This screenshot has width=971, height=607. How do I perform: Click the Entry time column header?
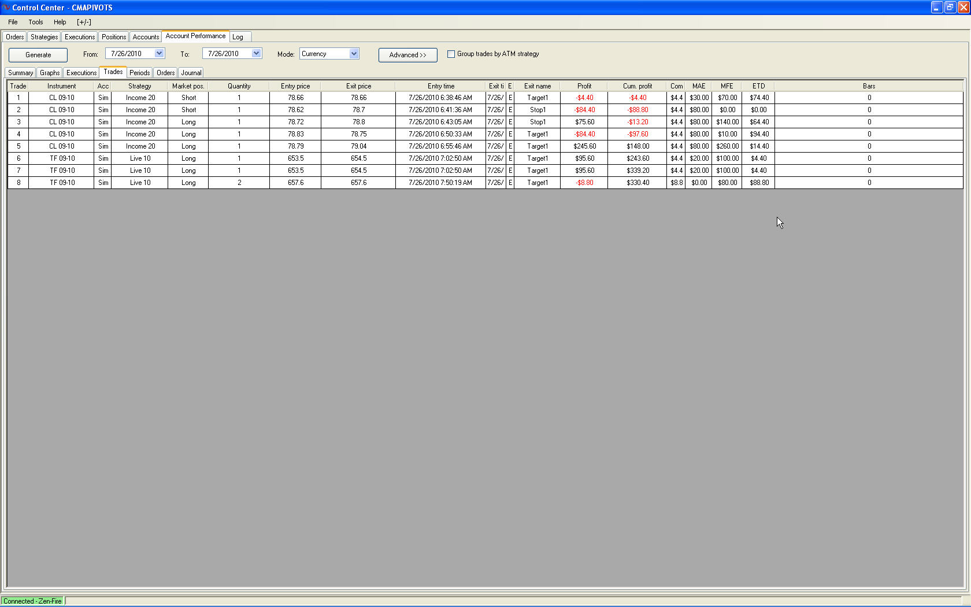[x=441, y=86]
